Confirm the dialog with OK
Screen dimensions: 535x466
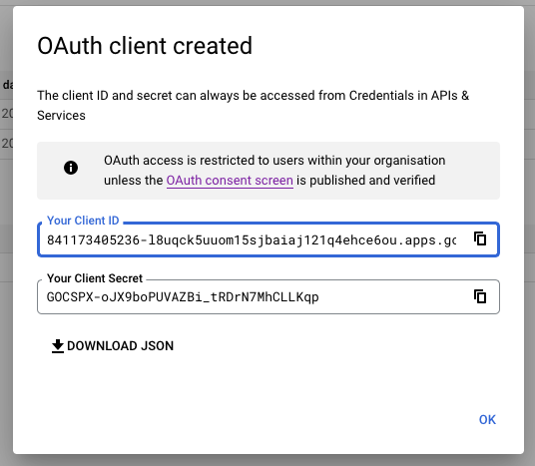click(487, 420)
